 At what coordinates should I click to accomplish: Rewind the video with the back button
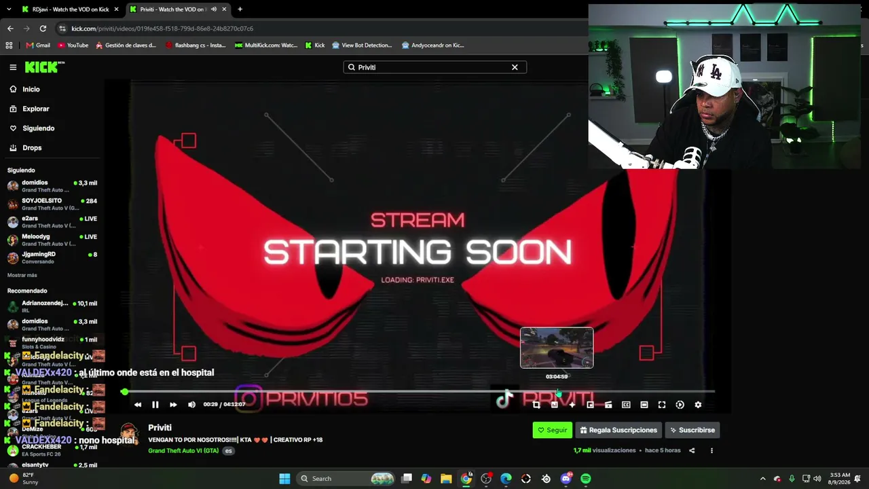point(138,405)
